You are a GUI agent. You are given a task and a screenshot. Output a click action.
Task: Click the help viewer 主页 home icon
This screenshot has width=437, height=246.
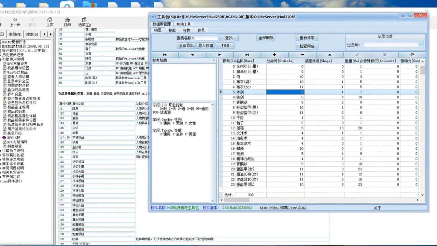pos(50,22)
